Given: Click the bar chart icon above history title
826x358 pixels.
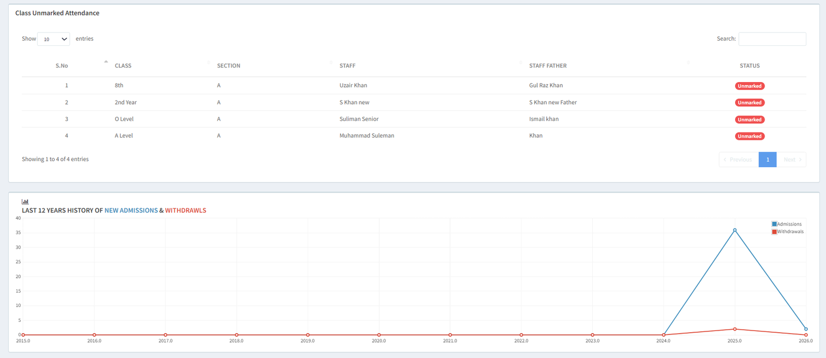Looking at the screenshot, I should 25,202.
